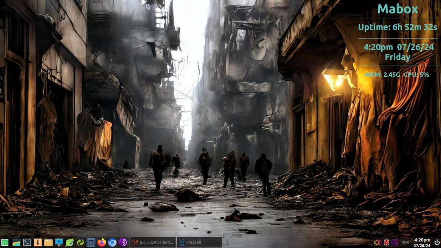Launch Chromium browser from the taskbar
The width and height of the screenshot is (441, 248).
pyautogui.click(x=112, y=242)
